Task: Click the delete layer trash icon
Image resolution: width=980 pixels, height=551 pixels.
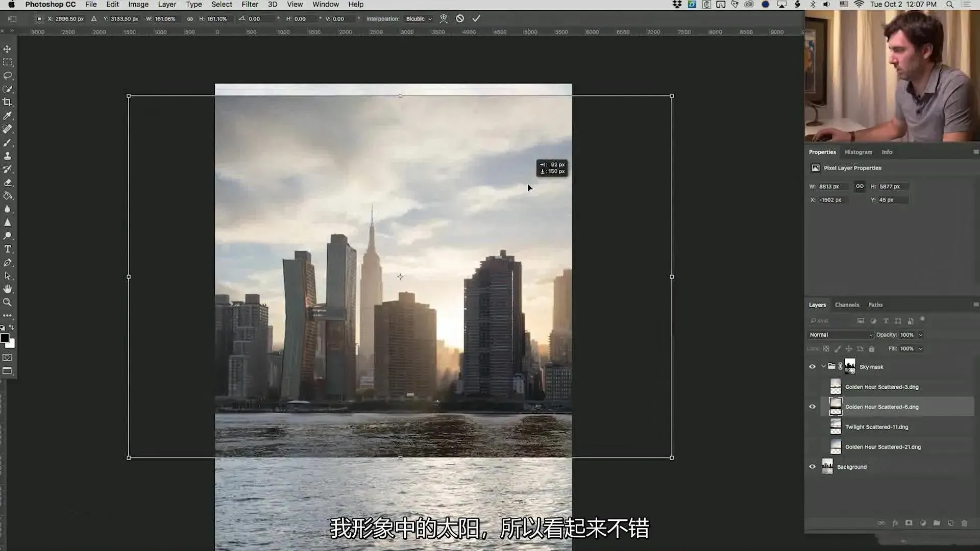Action: pyautogui.click(x=964, y=523)
